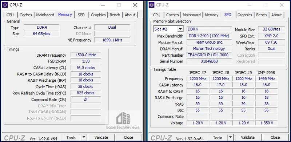Click the DDR4 memory Type field

pyautogui.click(x=41, y=28)
